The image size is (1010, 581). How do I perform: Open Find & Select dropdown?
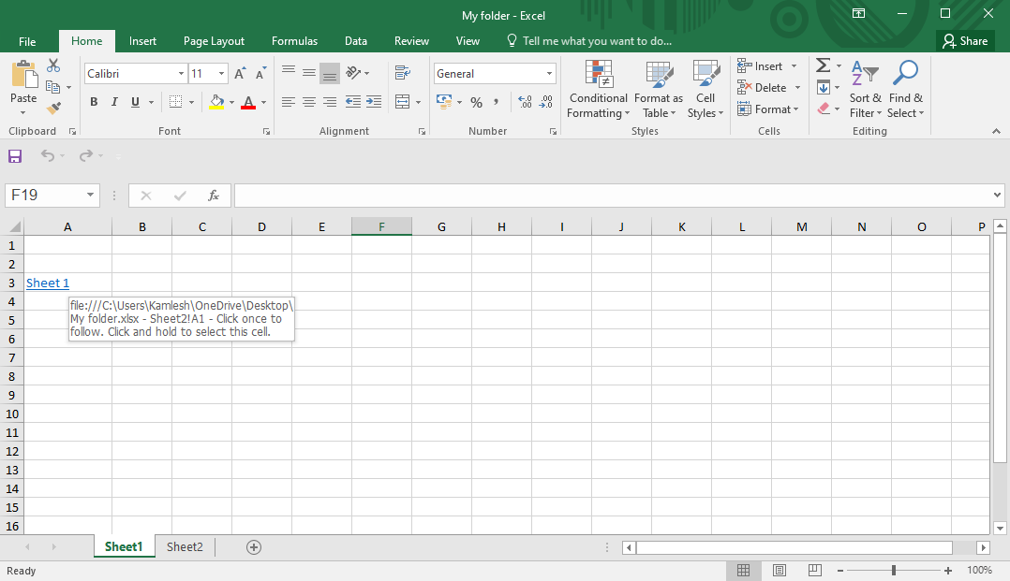pos(906,90)
